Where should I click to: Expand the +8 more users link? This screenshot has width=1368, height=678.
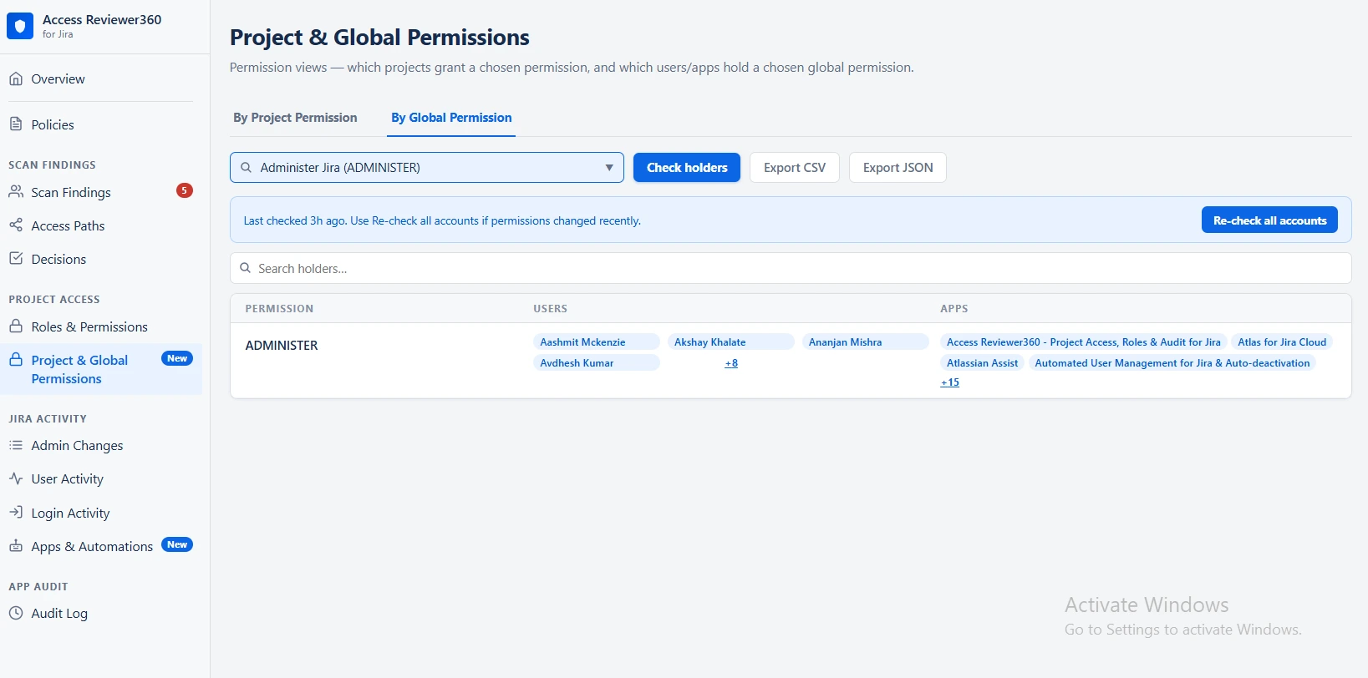pyautogui.click(x=731, y=362)
